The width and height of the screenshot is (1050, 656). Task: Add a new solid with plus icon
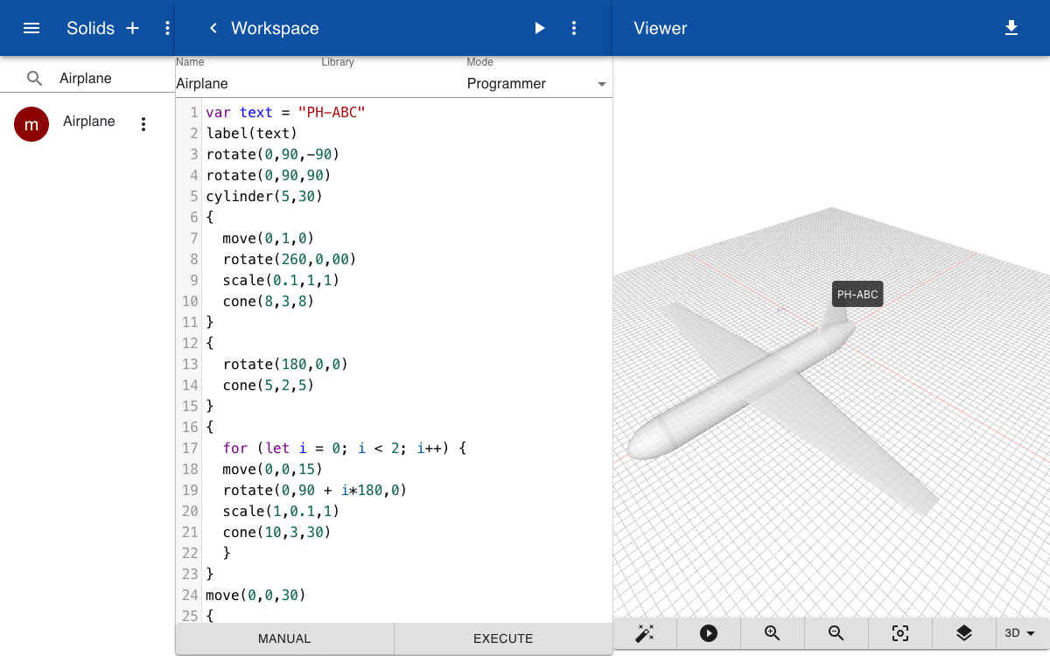coord(133,28)
